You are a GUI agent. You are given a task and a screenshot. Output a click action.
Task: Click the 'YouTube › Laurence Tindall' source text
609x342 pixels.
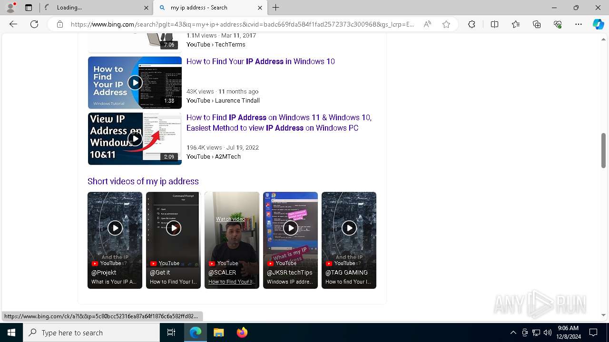point(223,100)
